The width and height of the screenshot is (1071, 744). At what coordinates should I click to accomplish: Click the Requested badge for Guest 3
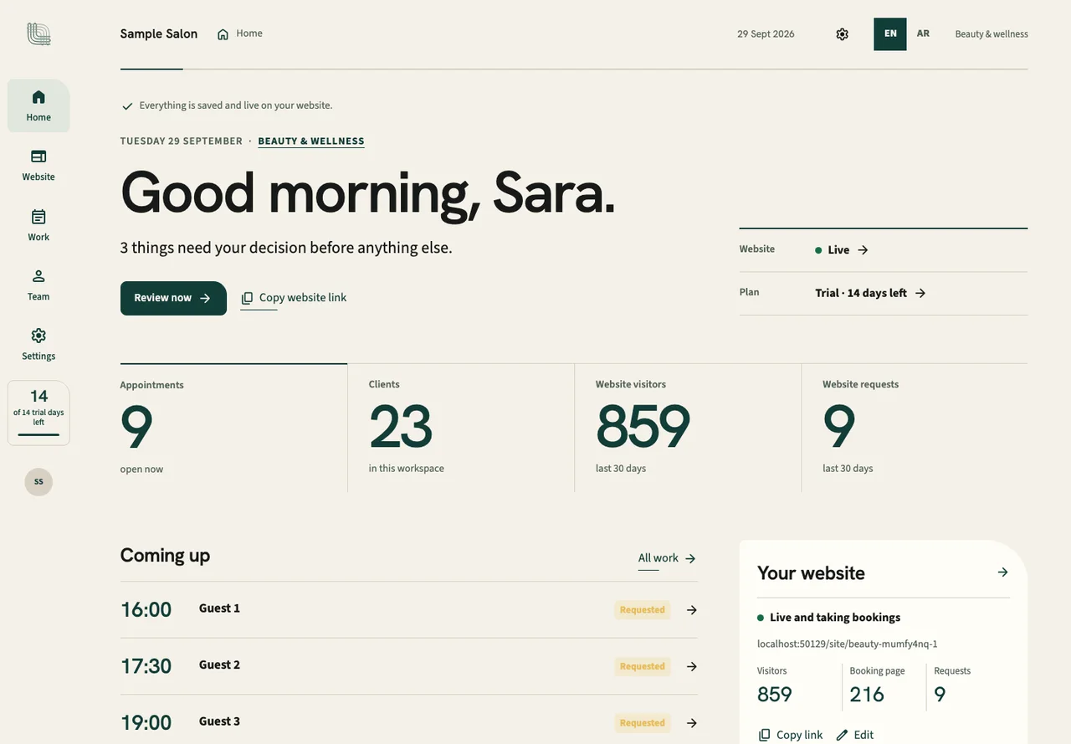(x=643, y=723)
